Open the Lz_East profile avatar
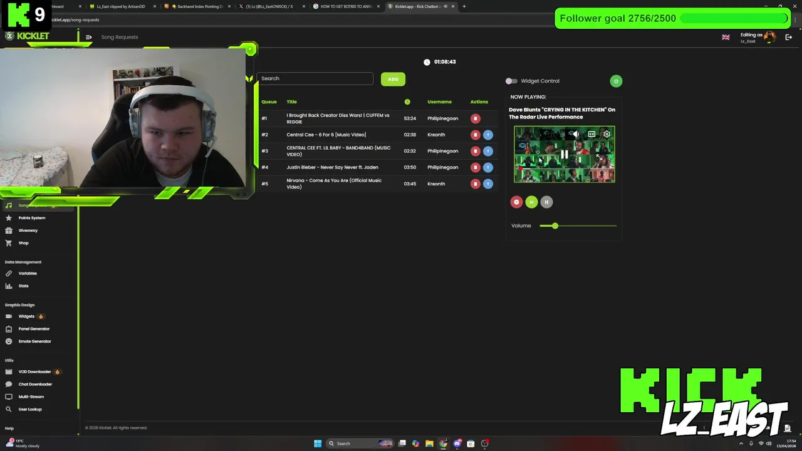Viewport: 802px width, 451px height. 769,37
